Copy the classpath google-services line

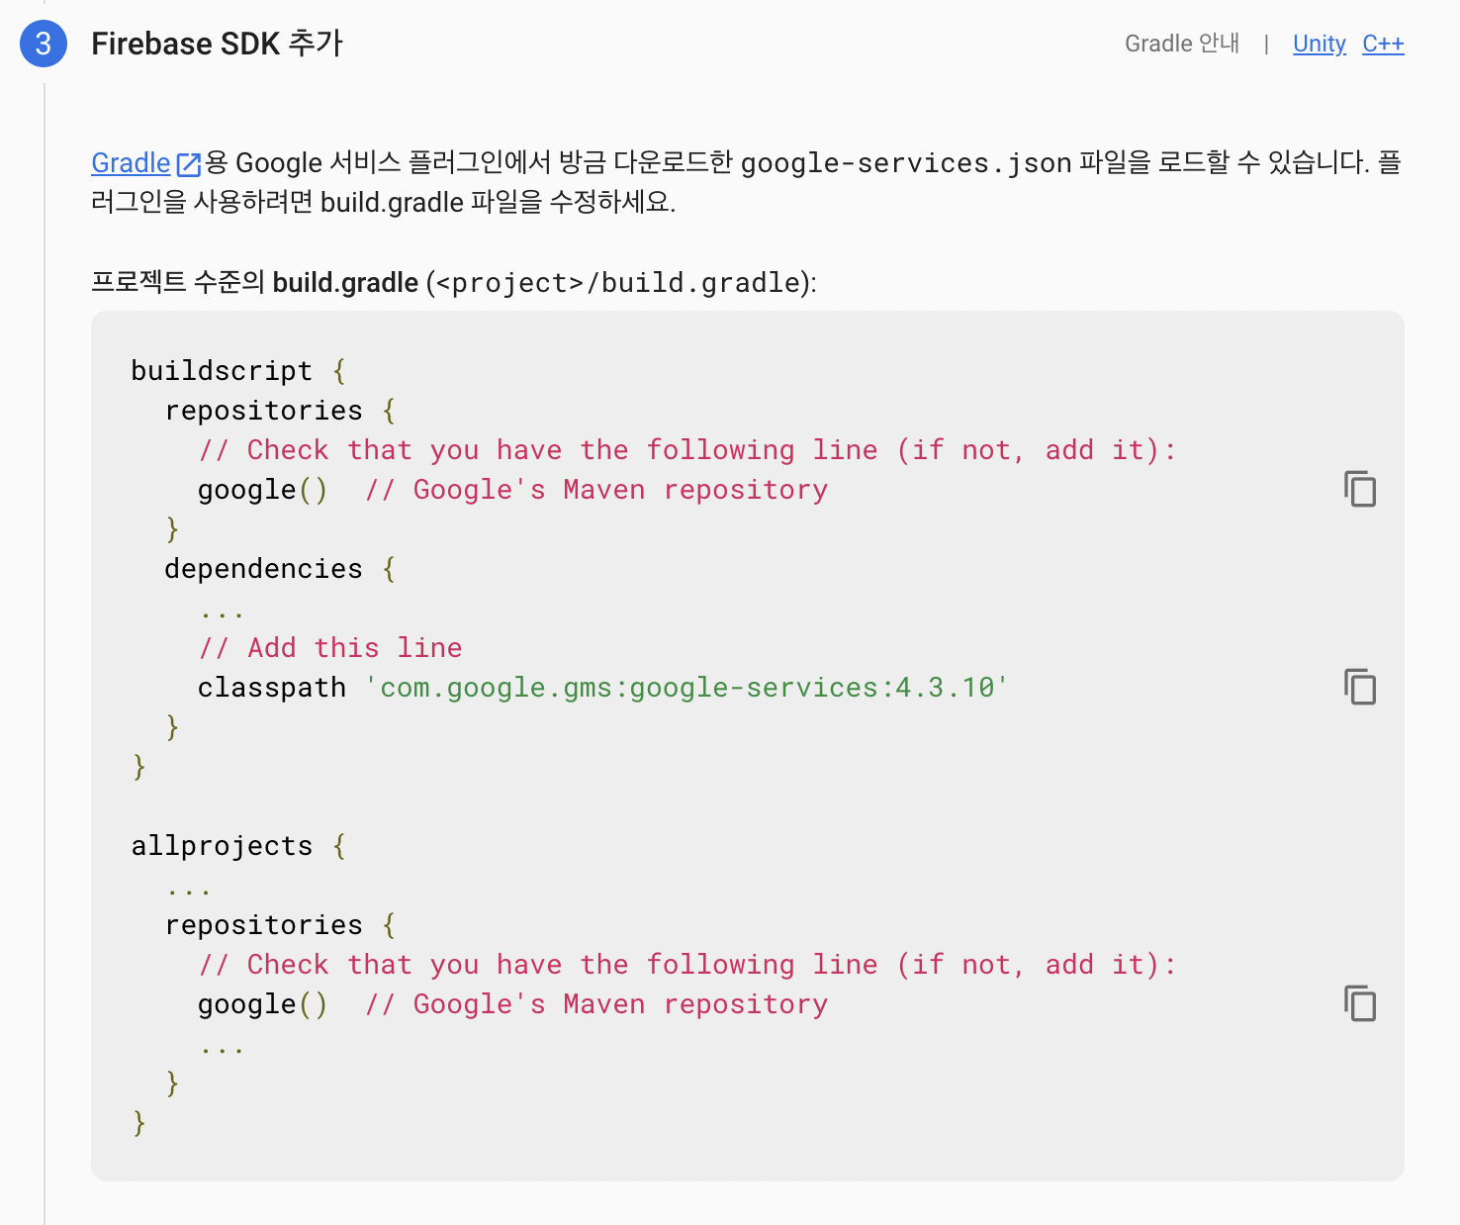point(1360,687)
